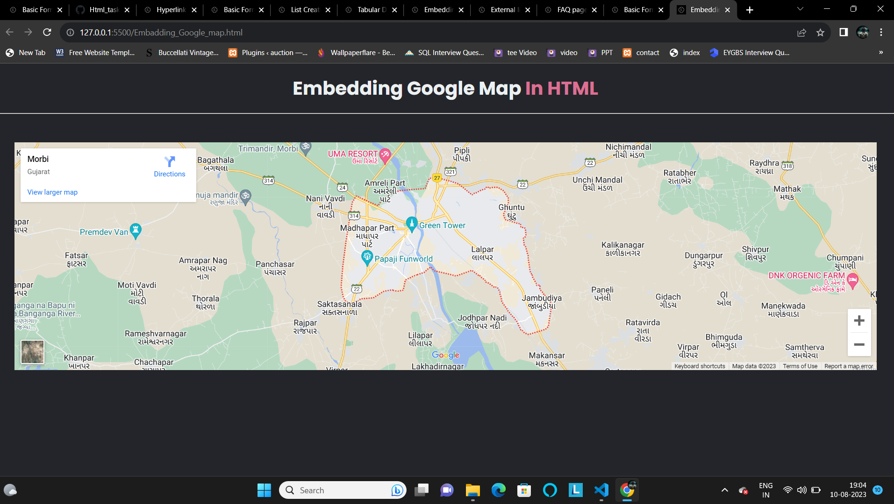Expand hidden bookmarks with the chevron
The width and height of the screenshot is (894, 504).
point(880,53)
